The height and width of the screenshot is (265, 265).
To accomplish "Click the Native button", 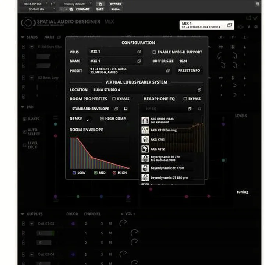I will pos(116,9).
